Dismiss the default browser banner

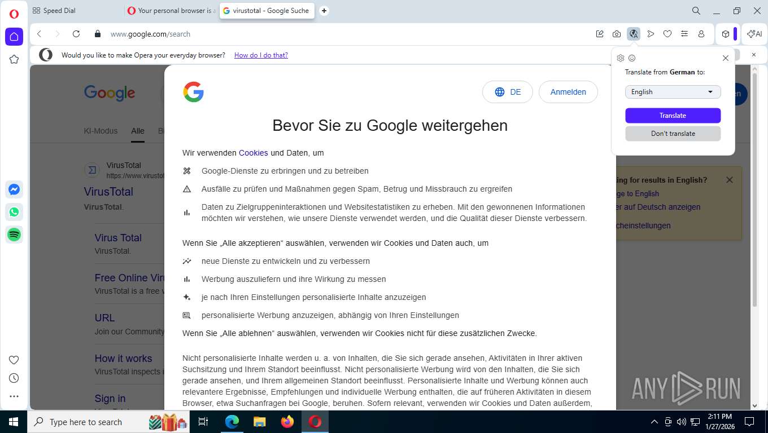[x=753, y=55]
